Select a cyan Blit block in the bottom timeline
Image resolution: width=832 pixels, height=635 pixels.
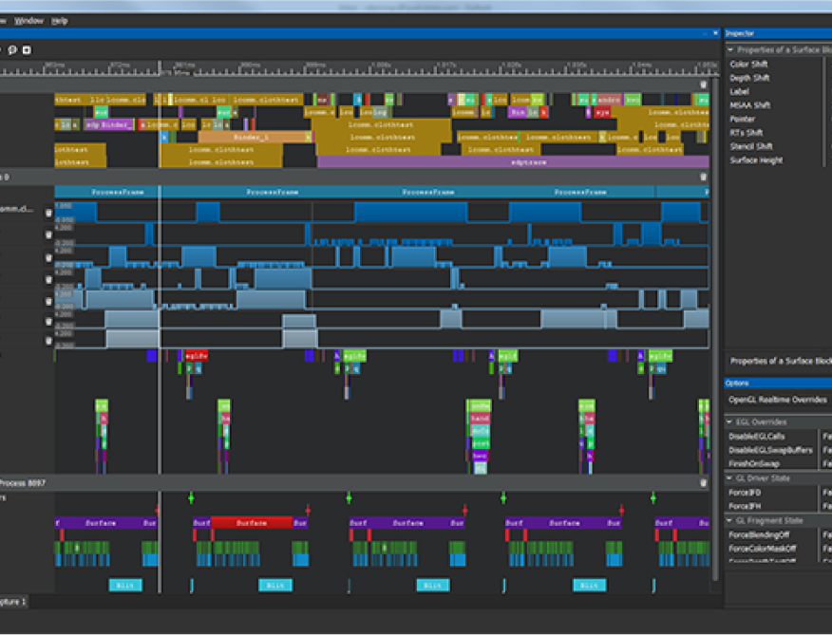(123, 586)
